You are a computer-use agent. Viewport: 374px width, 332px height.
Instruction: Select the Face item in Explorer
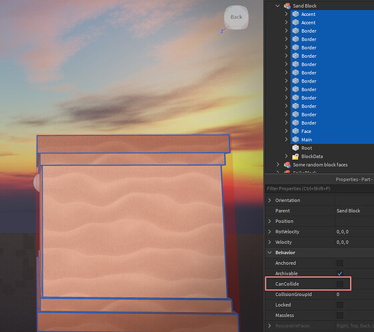(x=306, y=131)
